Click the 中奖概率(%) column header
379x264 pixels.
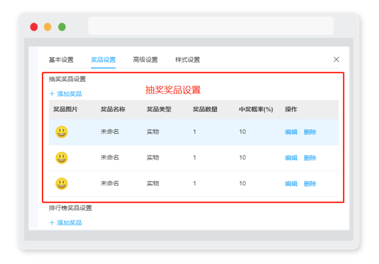[256, 110]
